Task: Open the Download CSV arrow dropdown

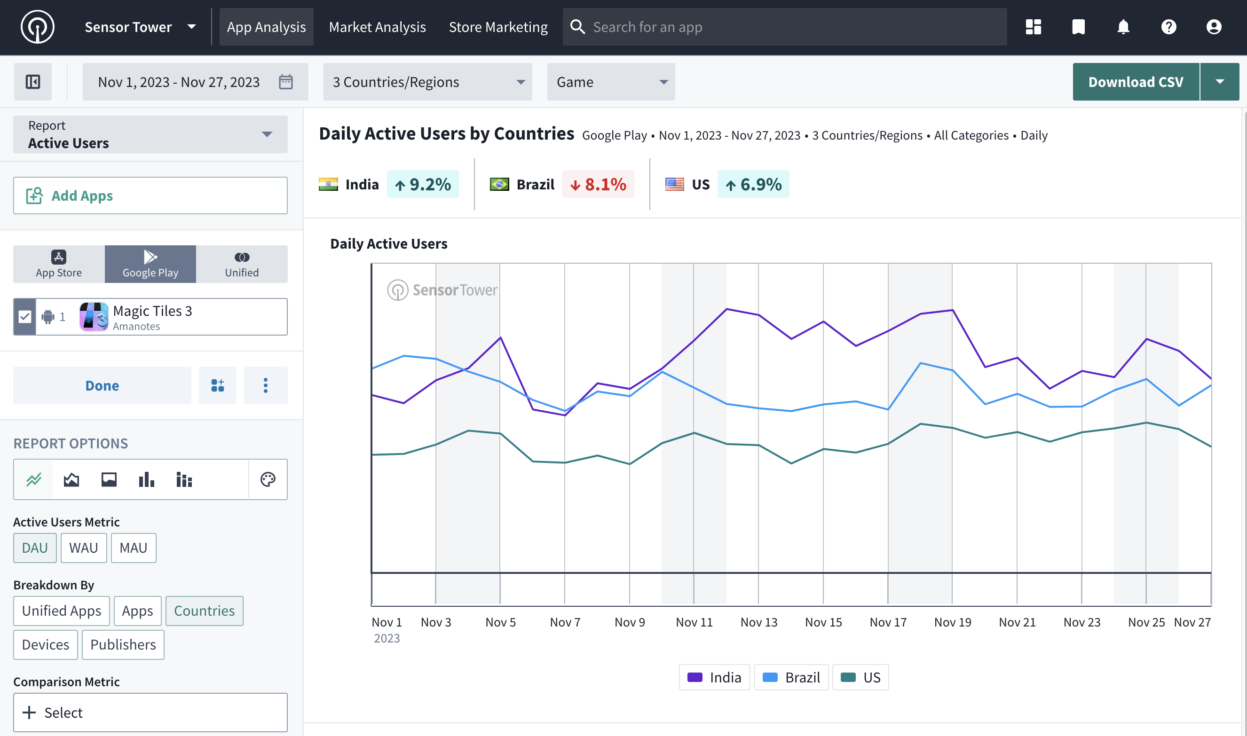Action: [x=1220, y=82]
